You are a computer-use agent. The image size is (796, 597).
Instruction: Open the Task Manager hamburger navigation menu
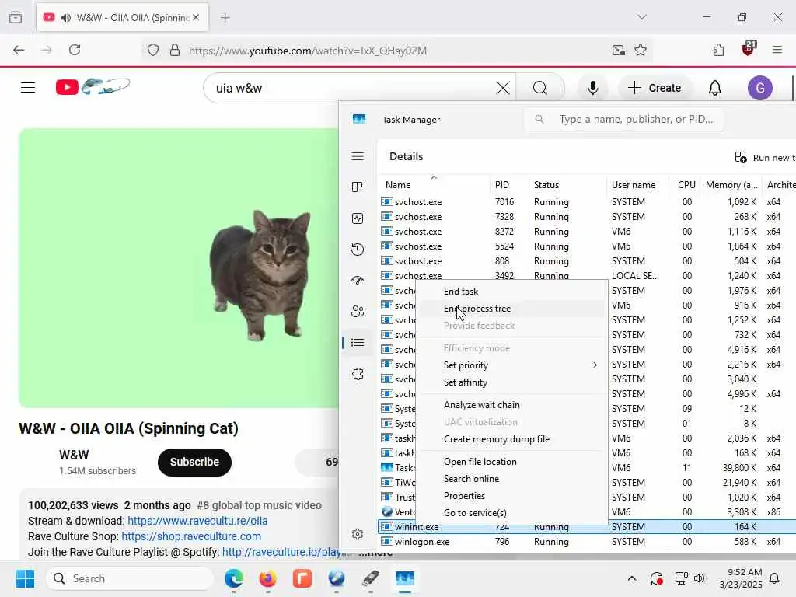pos(358,156)
